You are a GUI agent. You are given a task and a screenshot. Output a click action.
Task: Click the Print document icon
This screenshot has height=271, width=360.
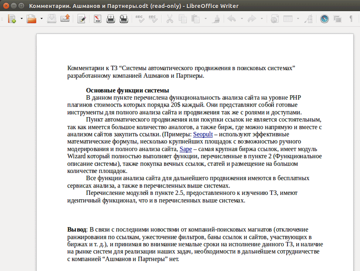coord(110,19)
